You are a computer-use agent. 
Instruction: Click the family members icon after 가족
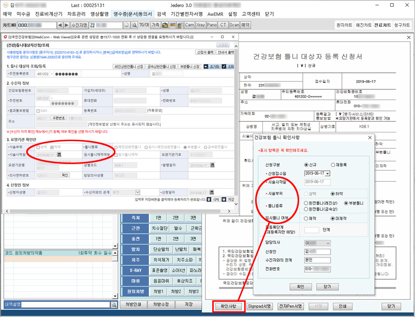click(166, 25)
